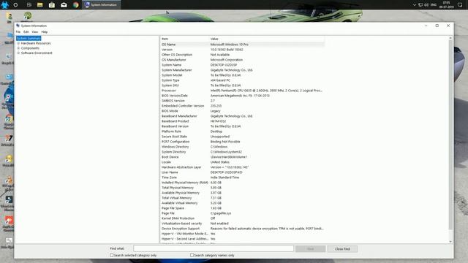This screenshot has width=468, height=263.
Task: Select green round desktop shortcut icon
Action: (x=28, y=16)
